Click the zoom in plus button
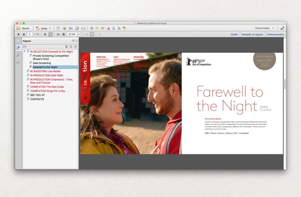 (x=63, y=34)
